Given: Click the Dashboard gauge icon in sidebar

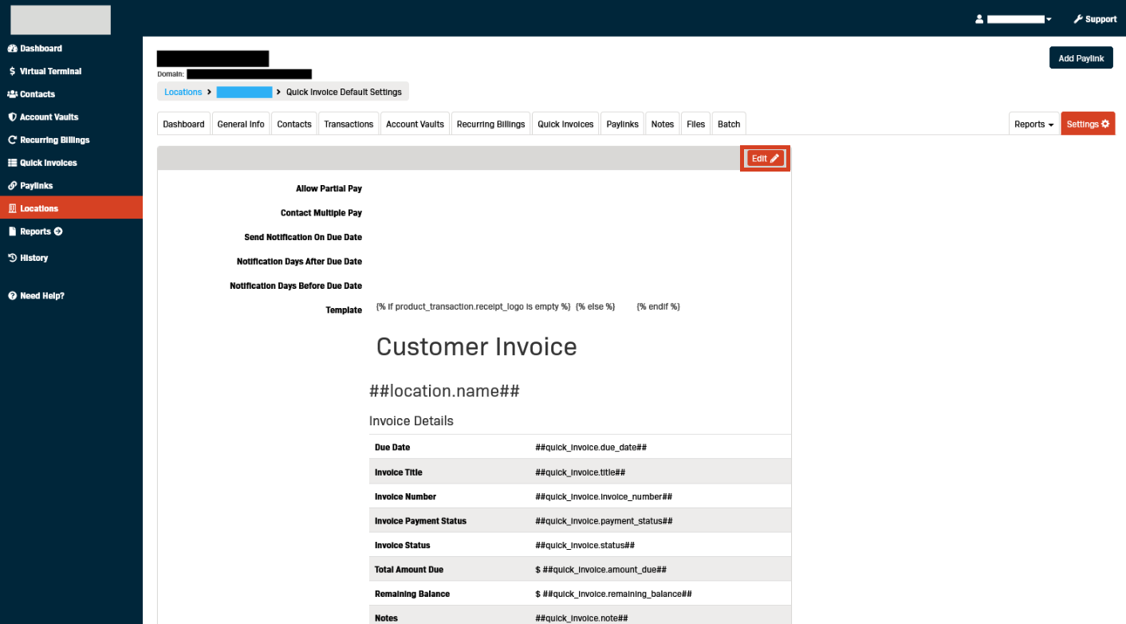Looking at the screenshot, I should coord(12,49).
